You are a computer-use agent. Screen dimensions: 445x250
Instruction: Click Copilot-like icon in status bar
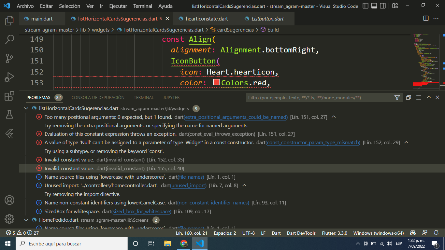pyautogui.click(x=413, y=233)
